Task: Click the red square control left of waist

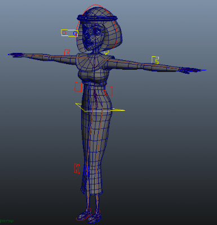Action: [x=78, y=87]
